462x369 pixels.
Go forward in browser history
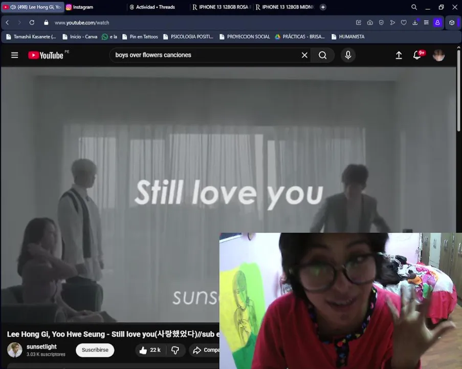click(19, 23)
